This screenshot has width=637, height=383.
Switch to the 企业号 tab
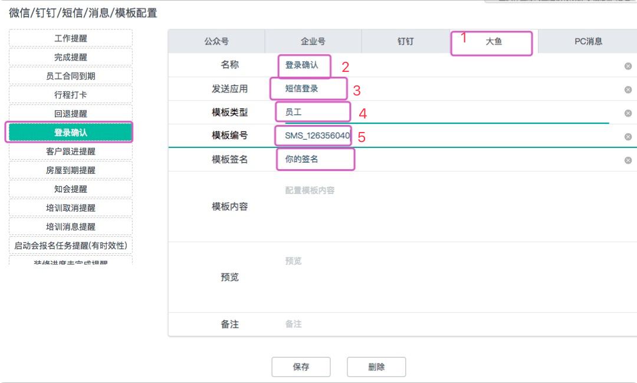pyautogui.click(x=313, y=41)
